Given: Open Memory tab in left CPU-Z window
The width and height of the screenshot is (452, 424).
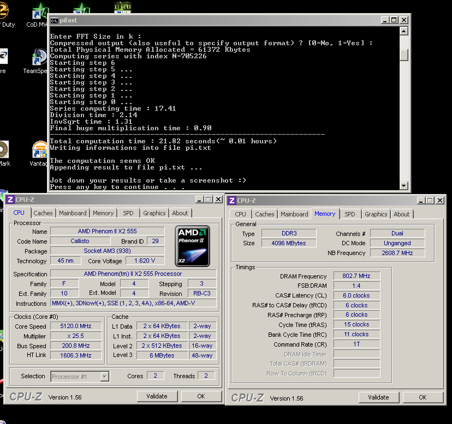Looking at the screenshot, I should tap(103, 213).
